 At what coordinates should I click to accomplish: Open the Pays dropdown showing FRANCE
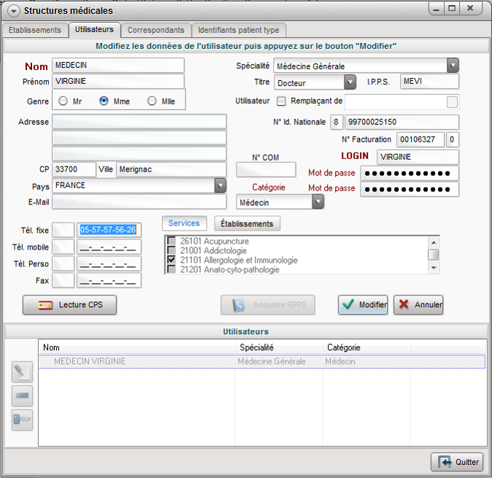pyautogui.click(x=220, y=186)
